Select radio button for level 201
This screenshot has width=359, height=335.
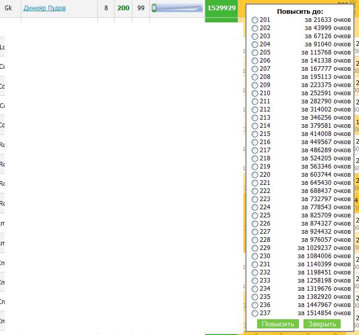tap(255, 20)
